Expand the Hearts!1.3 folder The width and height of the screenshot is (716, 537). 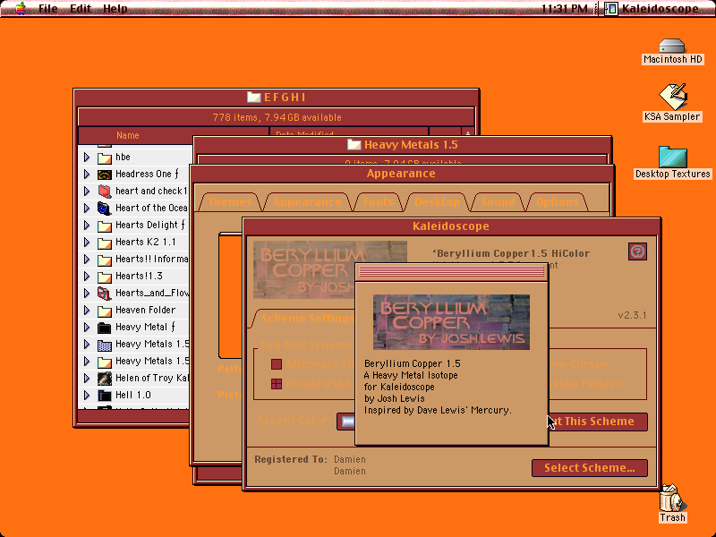click(87, 277)
